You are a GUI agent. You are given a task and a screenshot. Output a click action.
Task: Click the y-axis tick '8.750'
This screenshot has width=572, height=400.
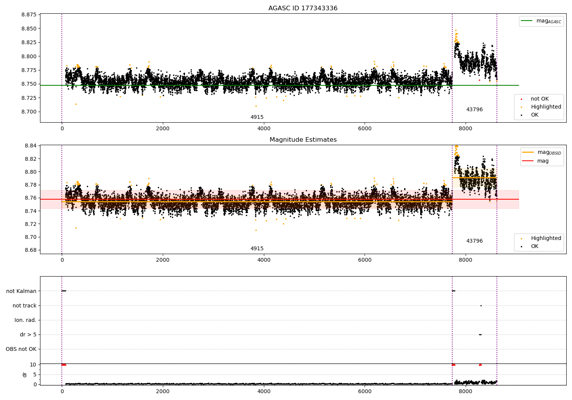pyautogui.click(x=29, y=84)
